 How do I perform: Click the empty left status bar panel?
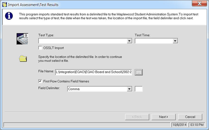pos(87,125)
